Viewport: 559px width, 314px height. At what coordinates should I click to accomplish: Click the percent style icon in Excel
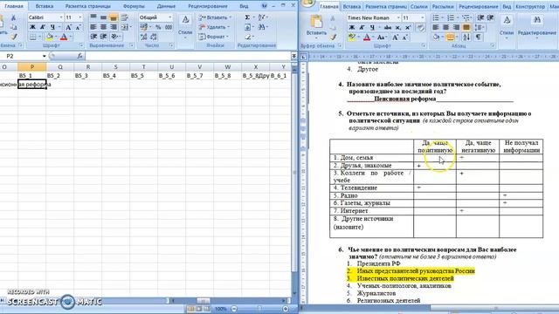(x=158, y=27)
